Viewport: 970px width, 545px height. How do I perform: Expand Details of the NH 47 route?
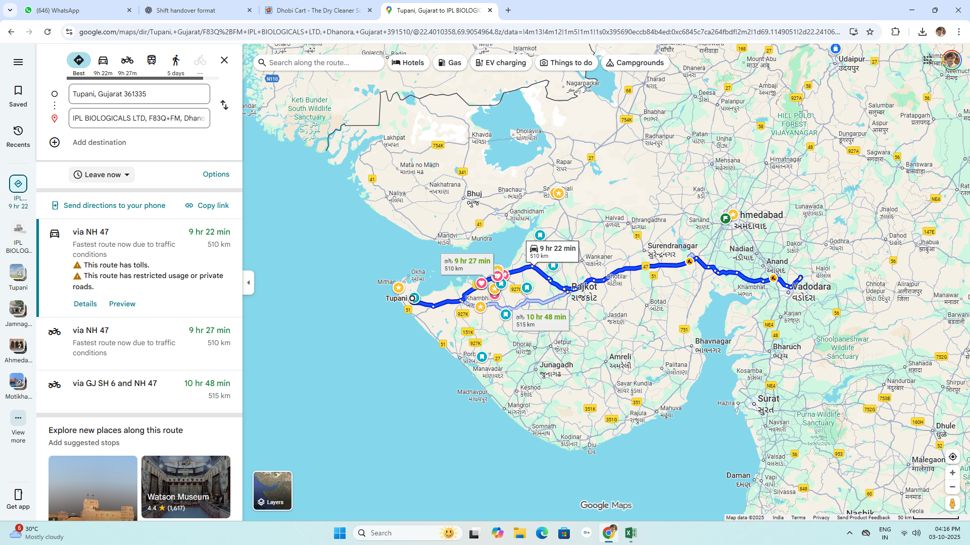coord(85,304)
